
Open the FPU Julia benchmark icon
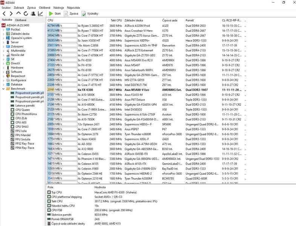click(x=12, y=131)
